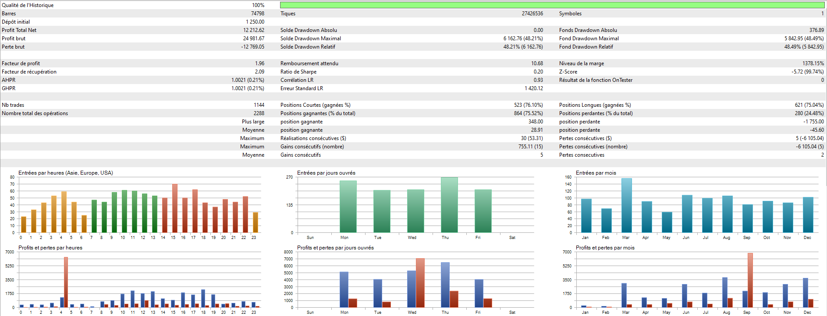
Task: Select the Profit Total Net value 12 212.62
Action: [x=254, y=30]
